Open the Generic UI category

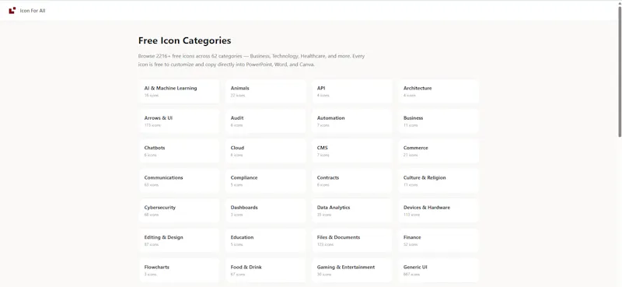pos(439,270)
